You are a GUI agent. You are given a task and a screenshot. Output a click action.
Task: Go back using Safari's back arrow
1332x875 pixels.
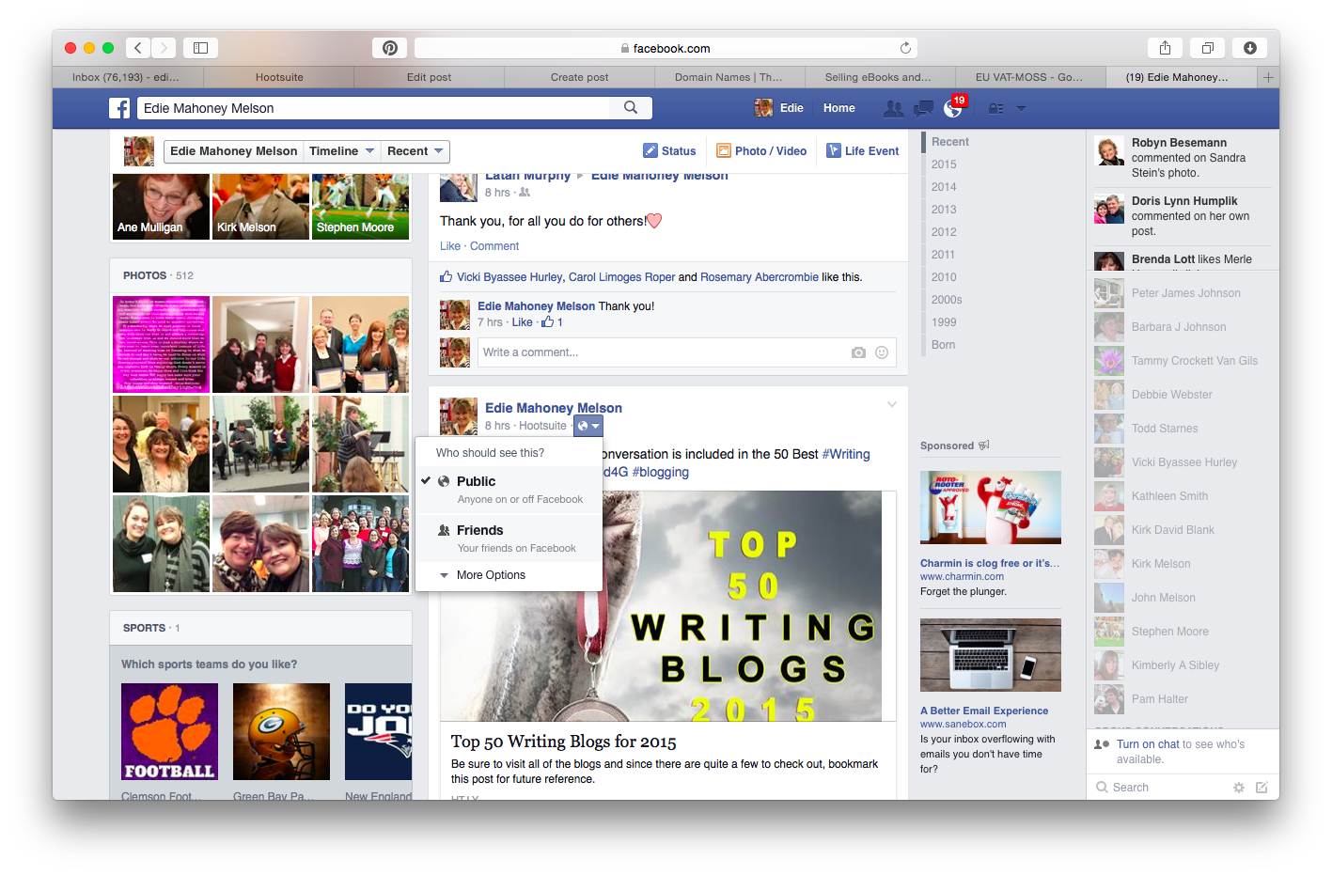click(x=138, y=48)
